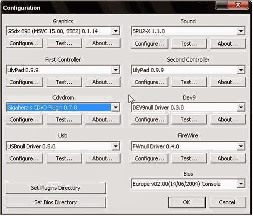Configure the Cdvdrom plugin

click(x=24, y=119)
